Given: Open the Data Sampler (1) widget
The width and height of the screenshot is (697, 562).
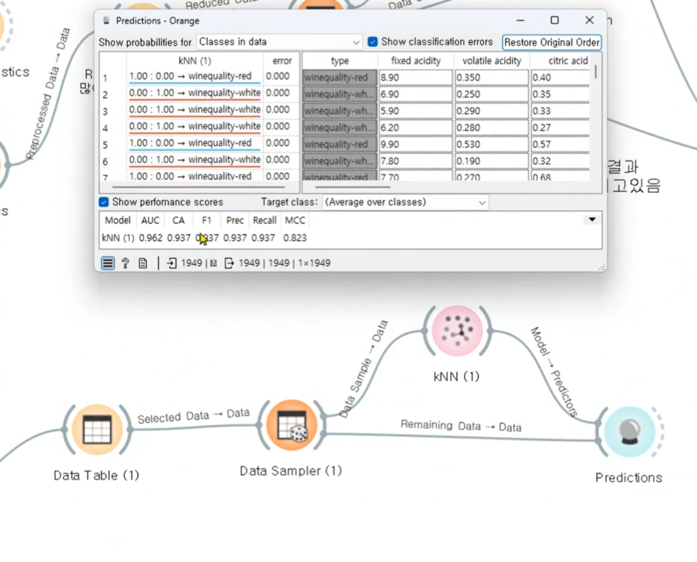Looking at the screenshot, I should coord(291,424).
